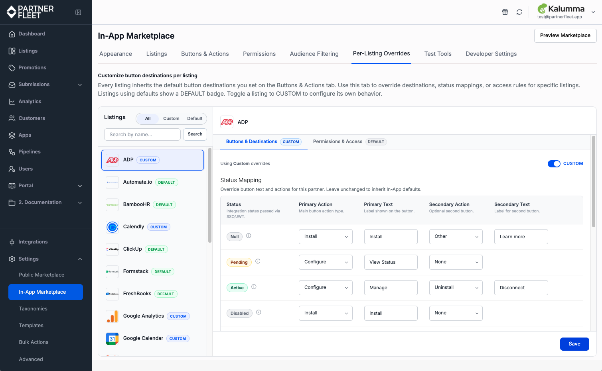Click the Listings icon in the sidebar

coord(12,51)
